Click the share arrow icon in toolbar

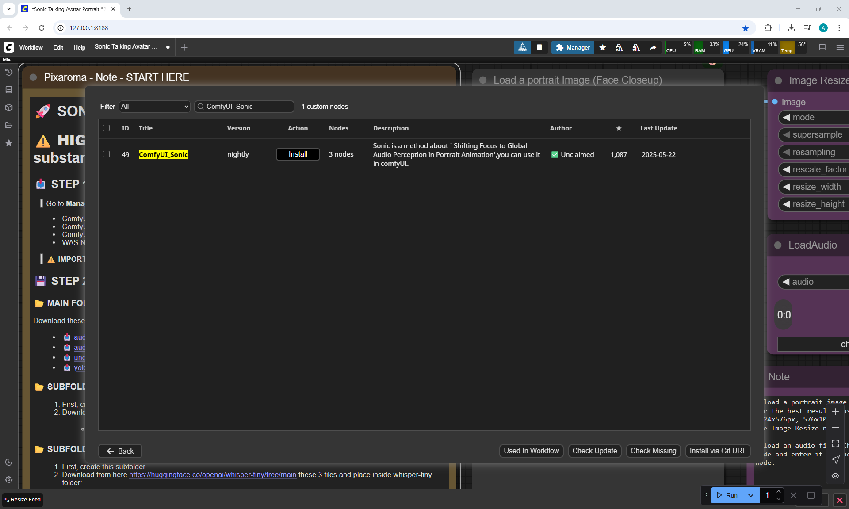[653, 47]
